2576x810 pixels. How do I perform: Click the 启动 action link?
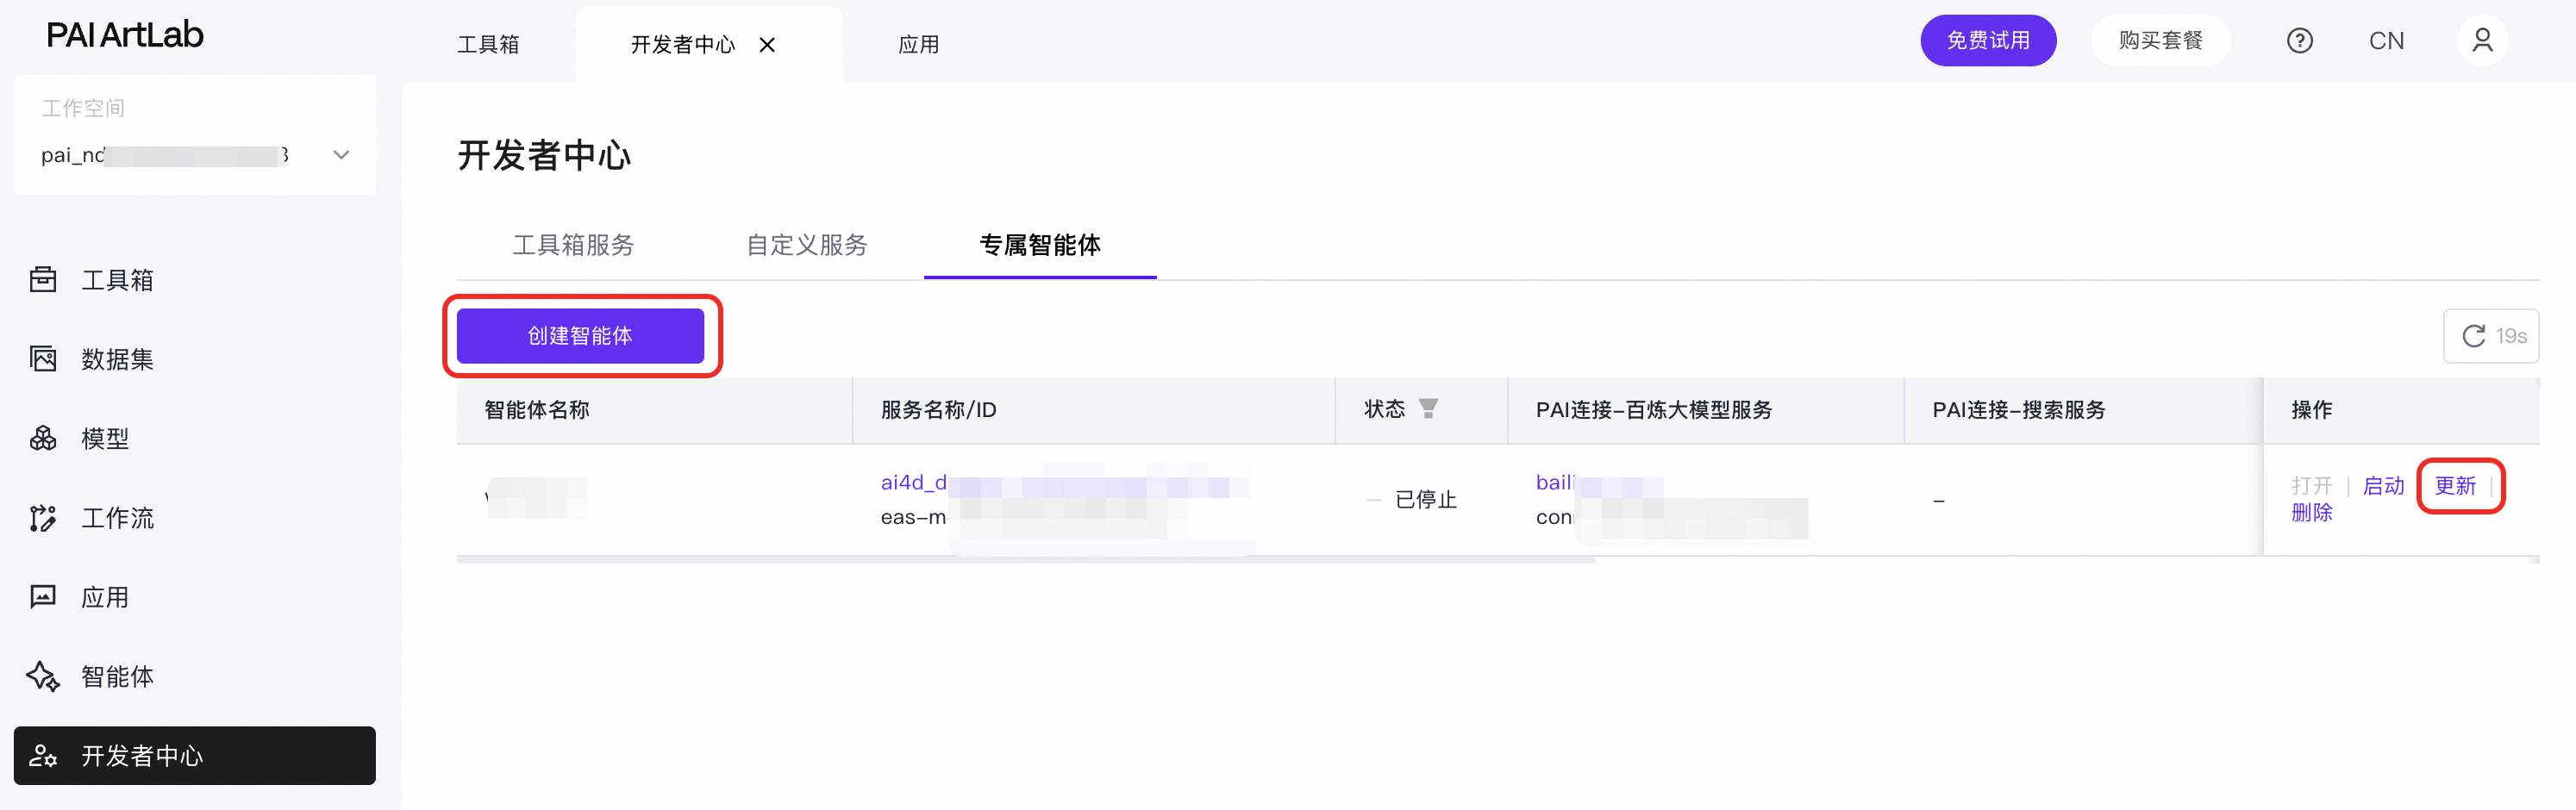click(2383, 486)
